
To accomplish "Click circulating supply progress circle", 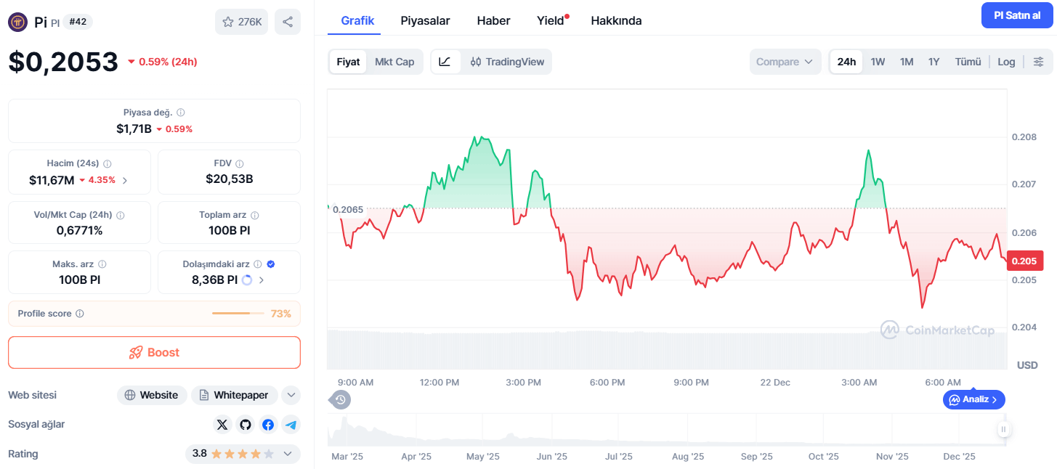I will (247, 280).
